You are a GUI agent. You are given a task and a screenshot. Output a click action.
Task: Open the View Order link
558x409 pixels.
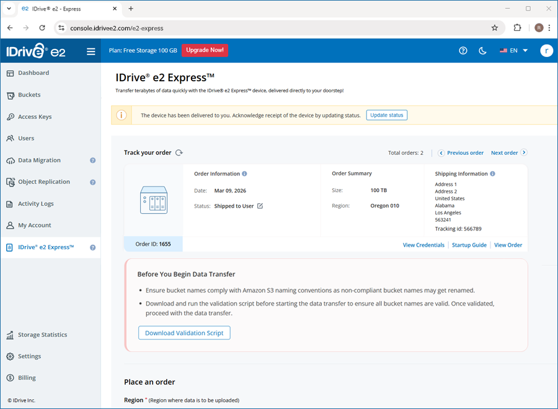click(x=508, y=245)
